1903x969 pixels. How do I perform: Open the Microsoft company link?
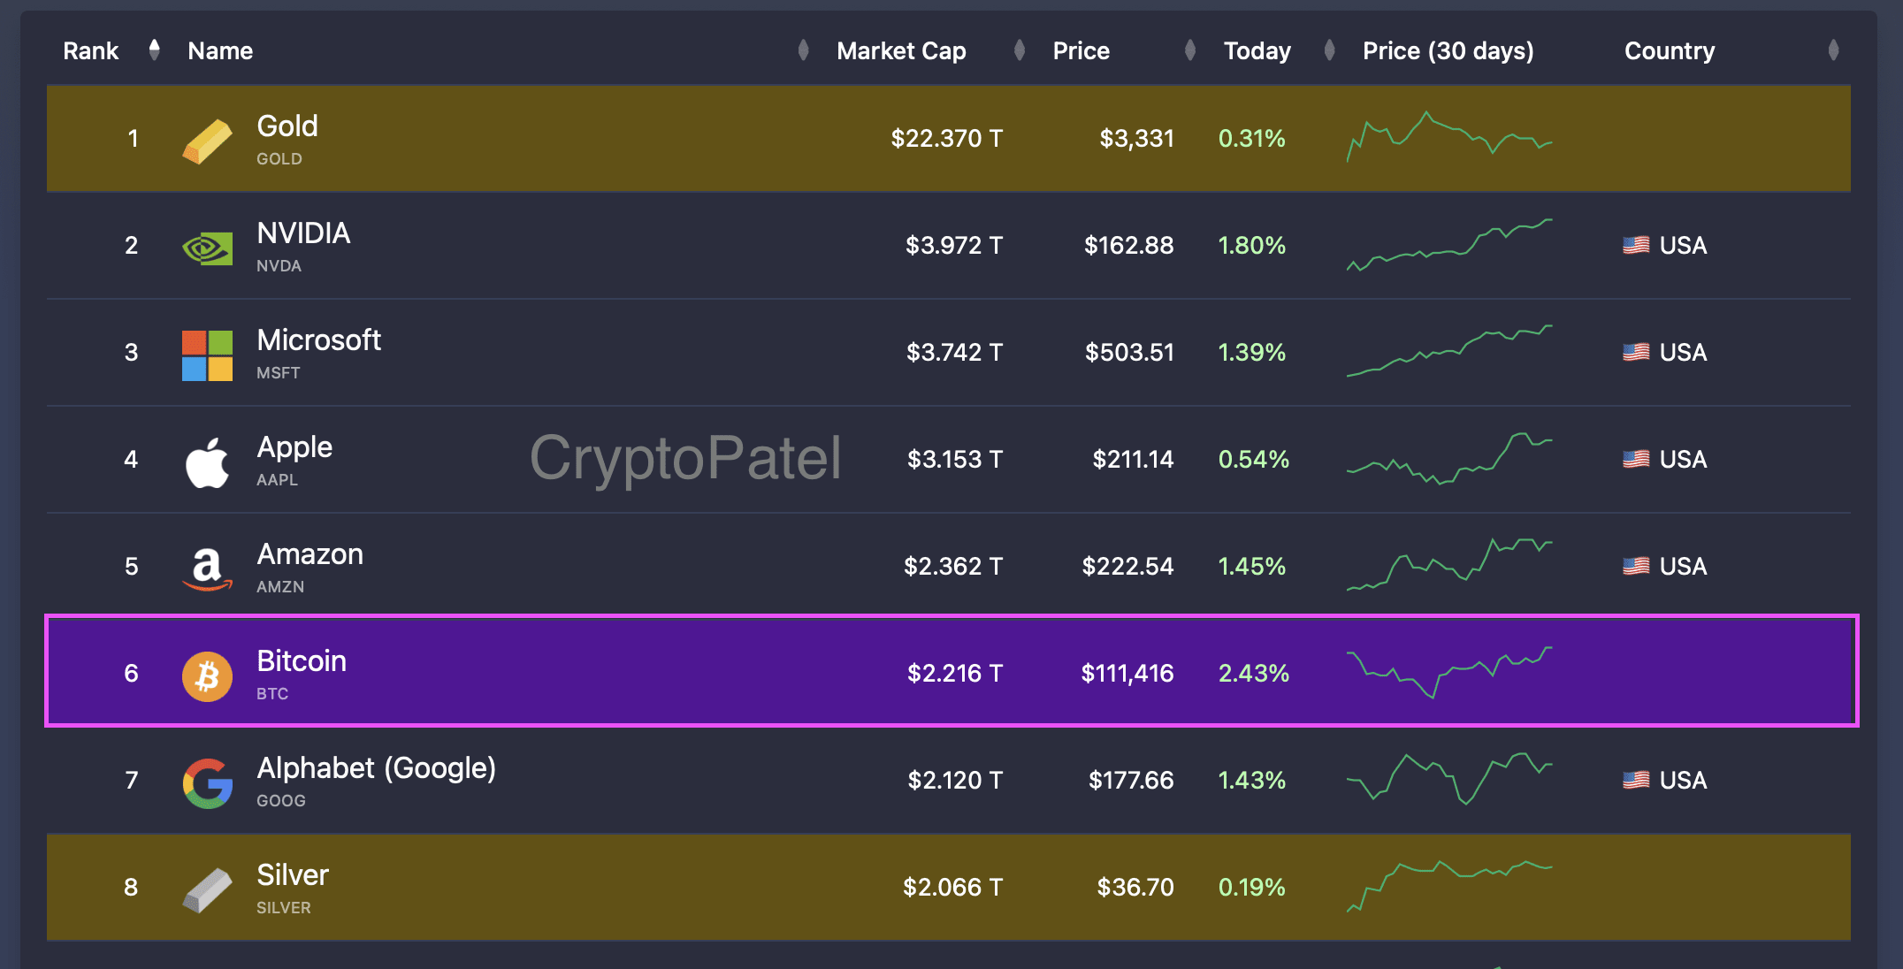click(318, 340)
